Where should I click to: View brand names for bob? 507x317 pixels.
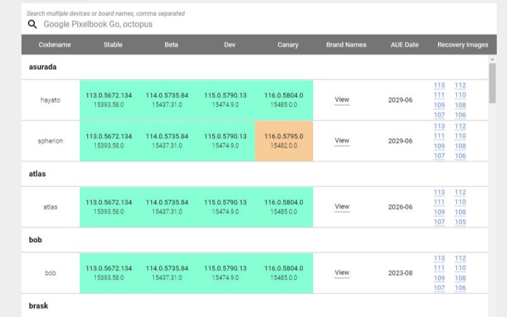(x=342, y=273)
